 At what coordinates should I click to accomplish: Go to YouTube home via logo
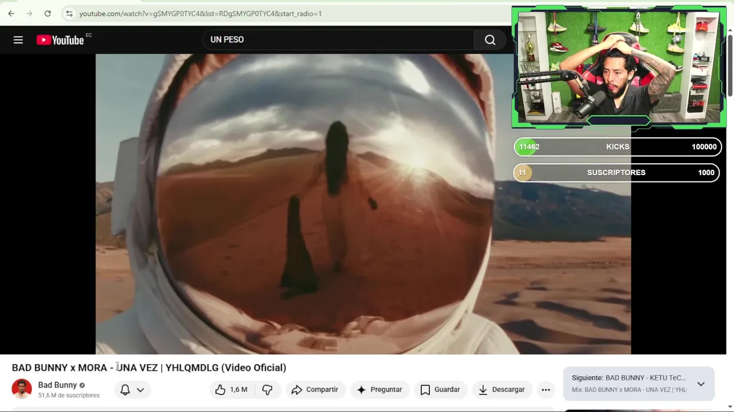coord(61,39)
